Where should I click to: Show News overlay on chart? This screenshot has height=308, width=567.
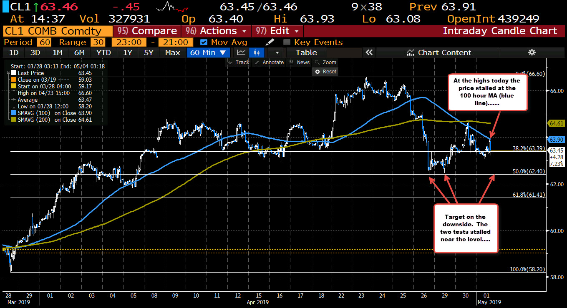pos(299,62)
